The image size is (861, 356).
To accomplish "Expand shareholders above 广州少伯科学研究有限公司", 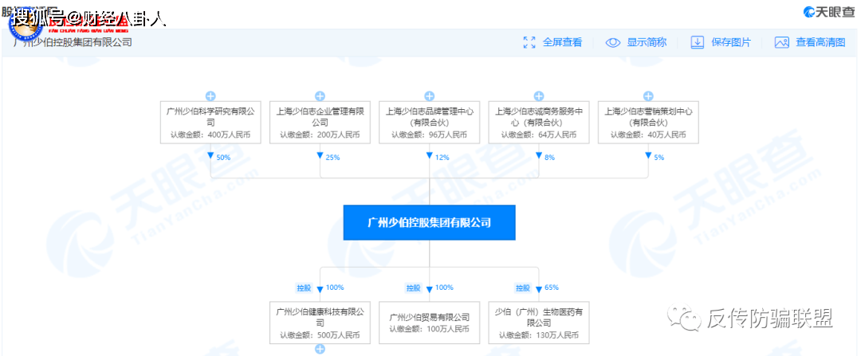I will [x=210, y=96].
